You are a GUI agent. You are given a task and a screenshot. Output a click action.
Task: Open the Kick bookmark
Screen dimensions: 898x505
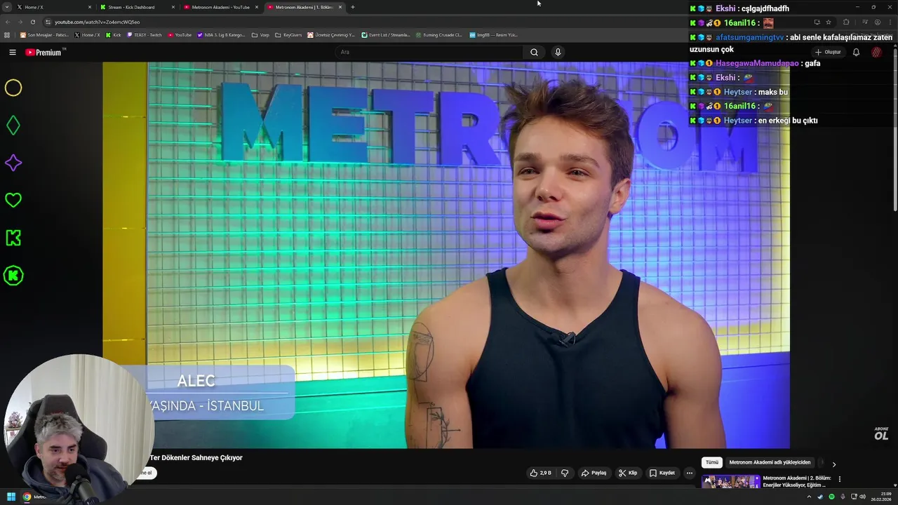click(114, 34)
